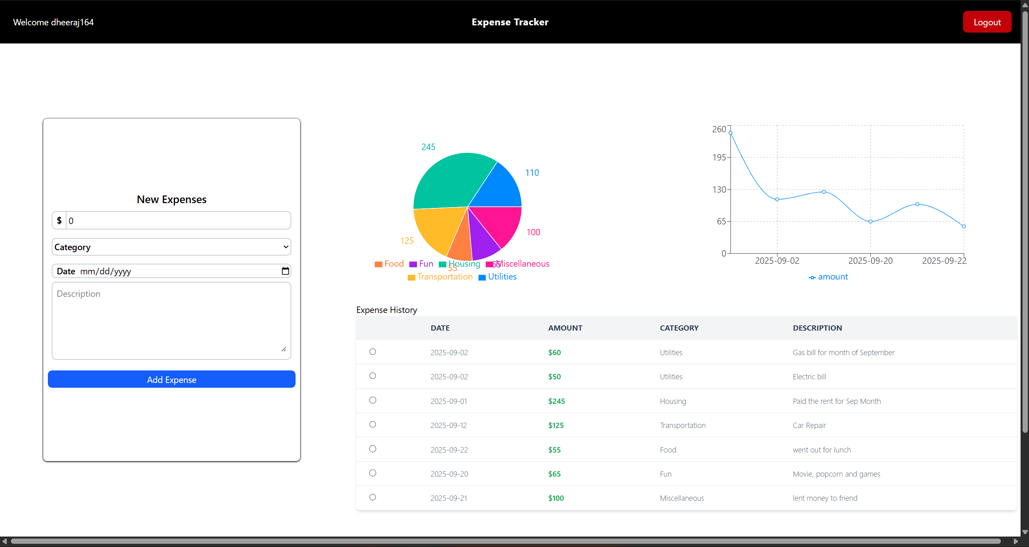Click the Add Expense button
This screenshot has width=1029, height=547.
coord(171,379)
